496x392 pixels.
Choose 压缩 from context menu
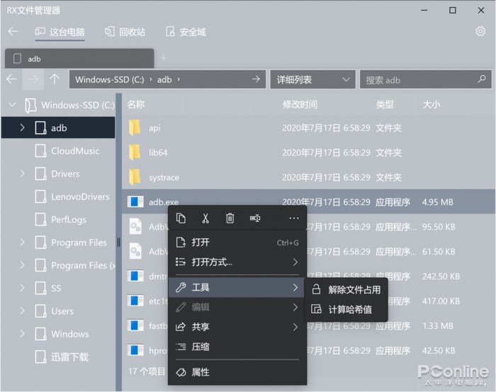click(x=237, y=347)
